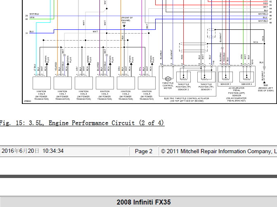Click the '© 2011 Mitchell Repair Information Company' footer
Viewport: 277px width, 207px height.
click(218, 151)
